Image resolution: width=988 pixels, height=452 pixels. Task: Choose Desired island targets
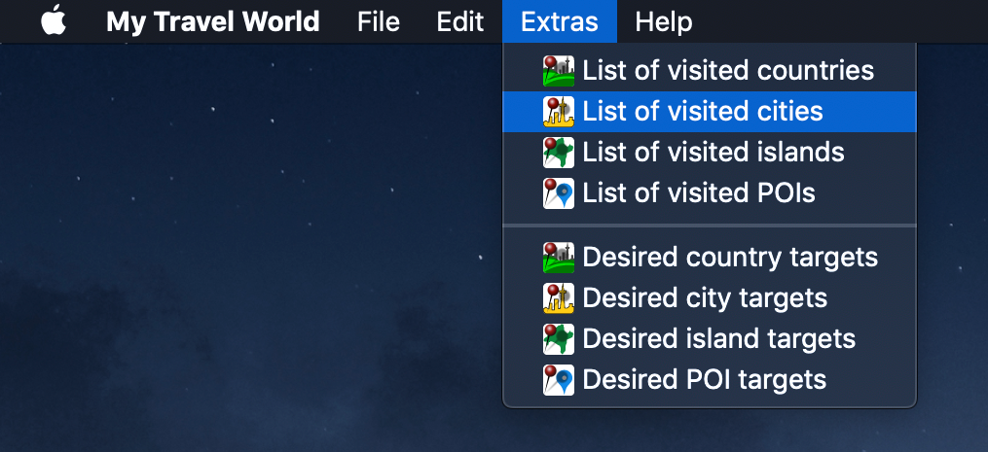(710, 338)
